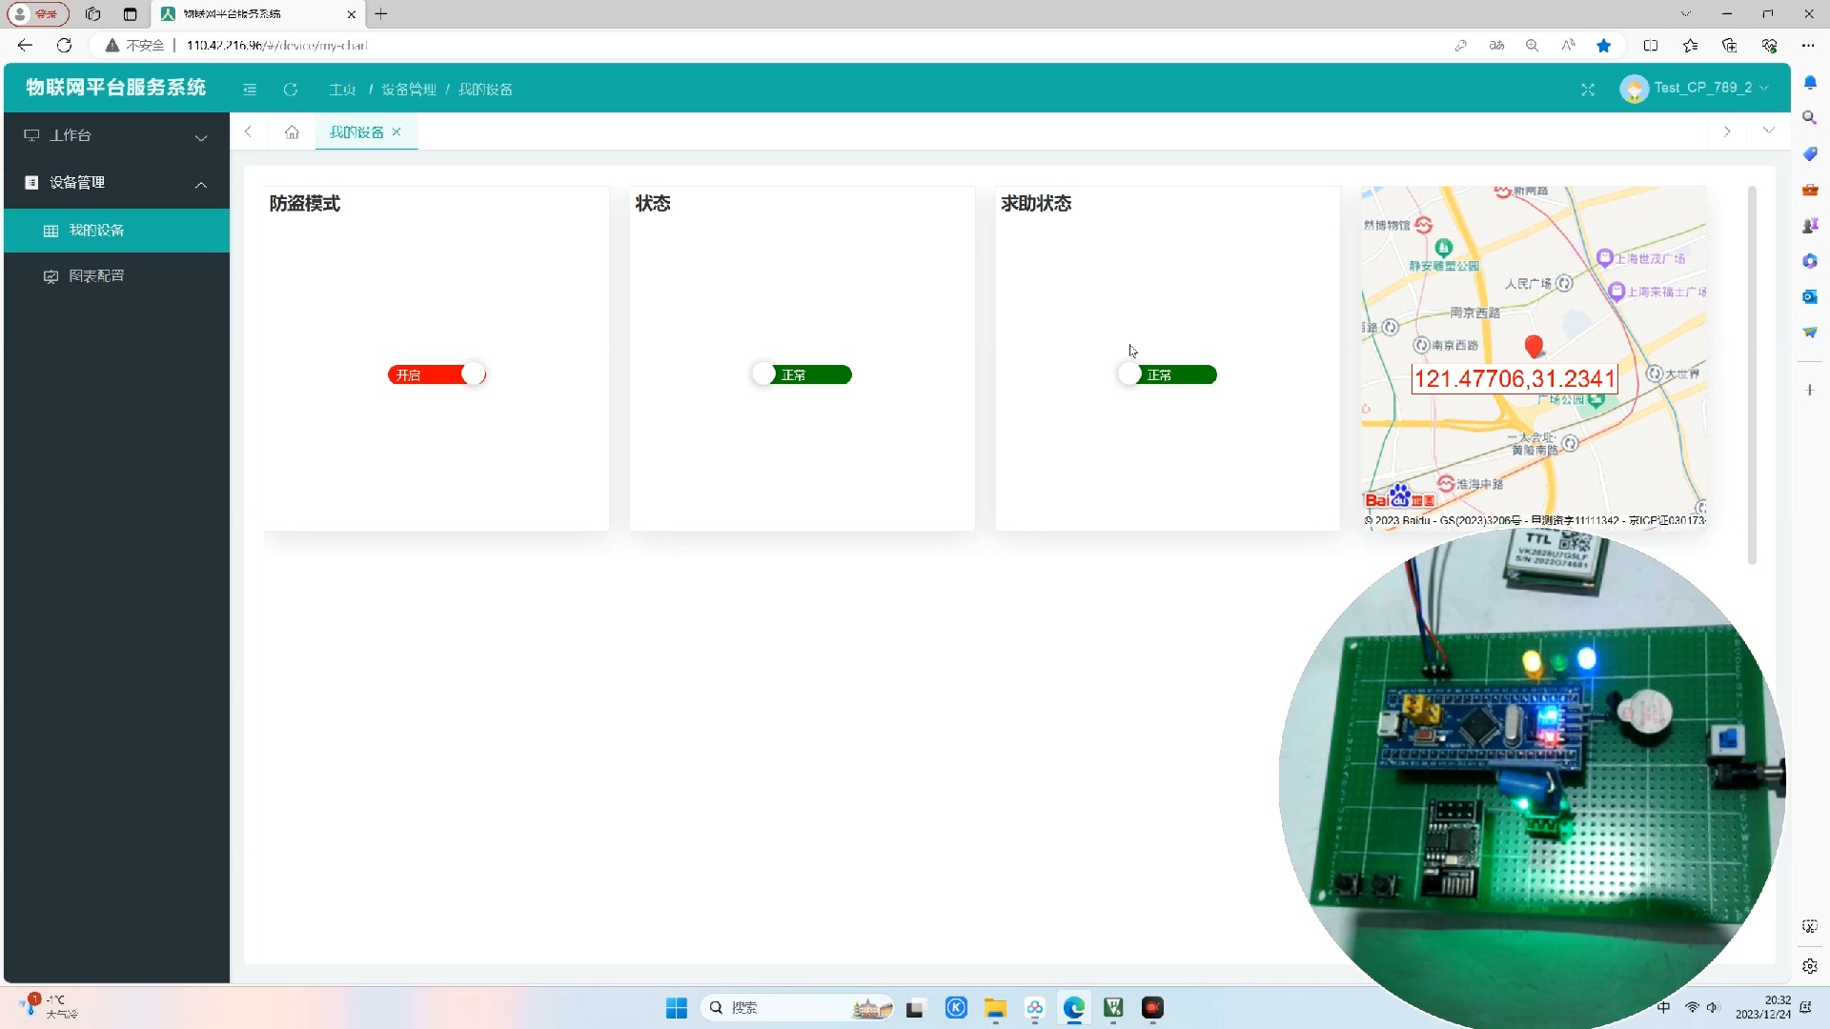Viewport: 1830px width, 1029px height.
Task: Open Edge sidebar notification bell icon
Action: pyautogui.click(x=1810, y=83)
